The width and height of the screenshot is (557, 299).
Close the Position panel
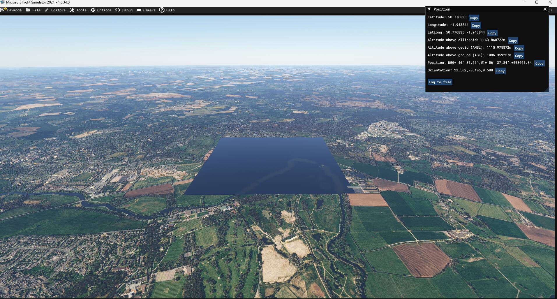coord(545,9)
